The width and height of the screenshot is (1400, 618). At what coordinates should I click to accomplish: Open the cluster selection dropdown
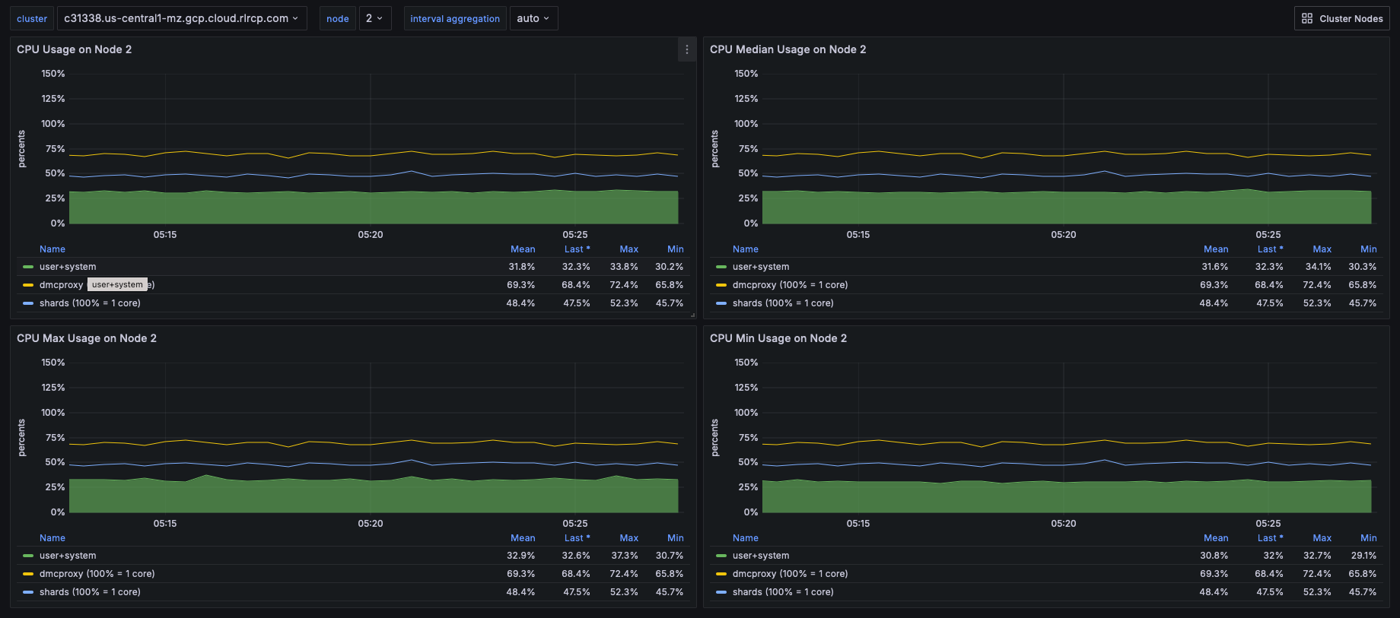(x=181, y=18)
